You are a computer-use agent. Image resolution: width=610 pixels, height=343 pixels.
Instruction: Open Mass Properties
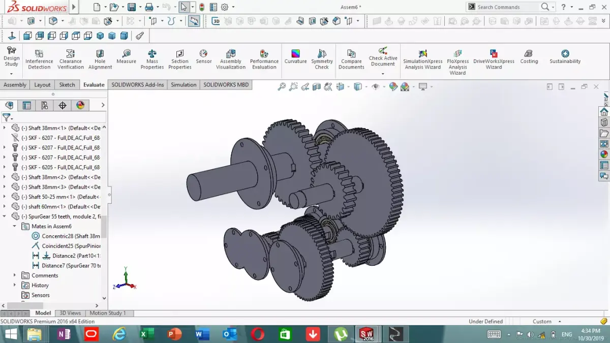pyautogui.click(x=152, y=59)
